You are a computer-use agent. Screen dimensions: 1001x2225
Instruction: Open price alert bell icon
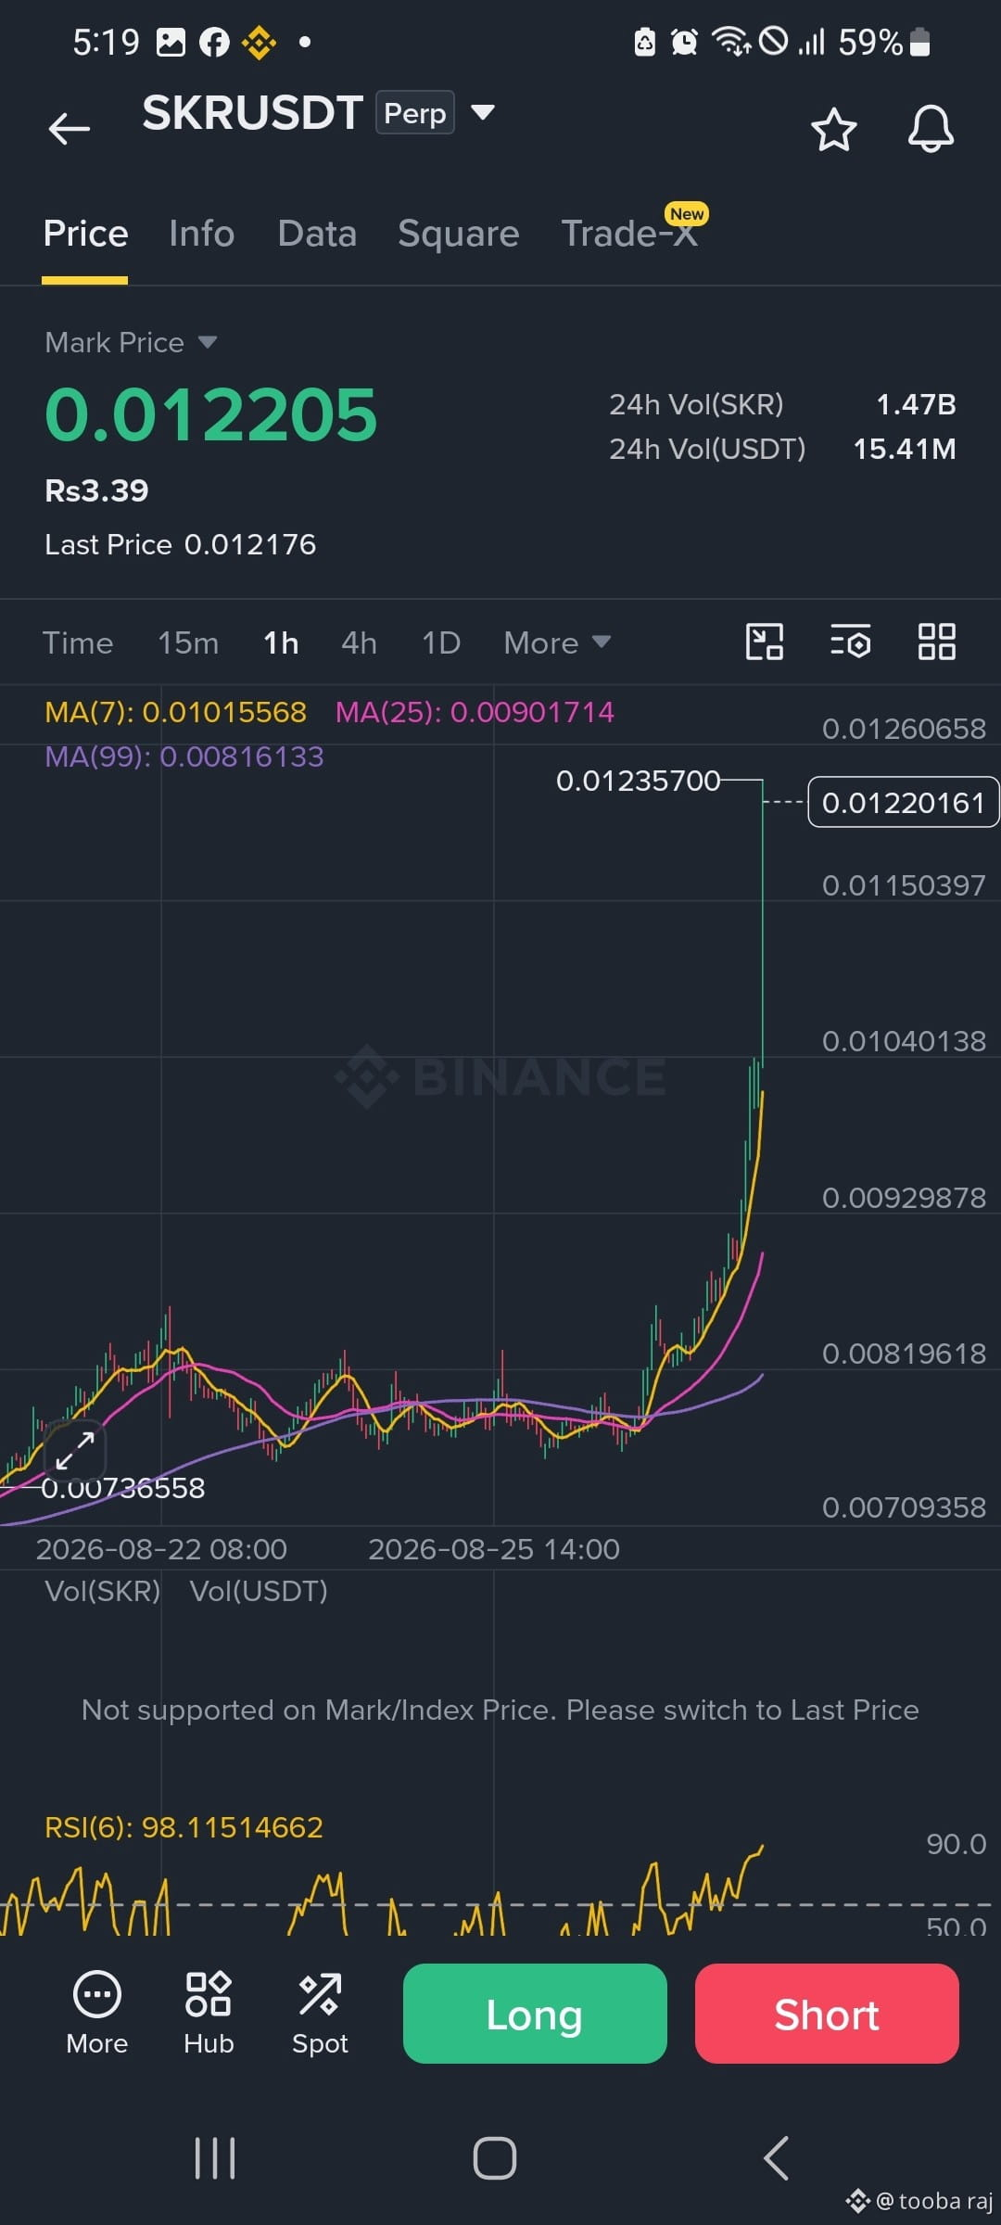coord(931,128)
